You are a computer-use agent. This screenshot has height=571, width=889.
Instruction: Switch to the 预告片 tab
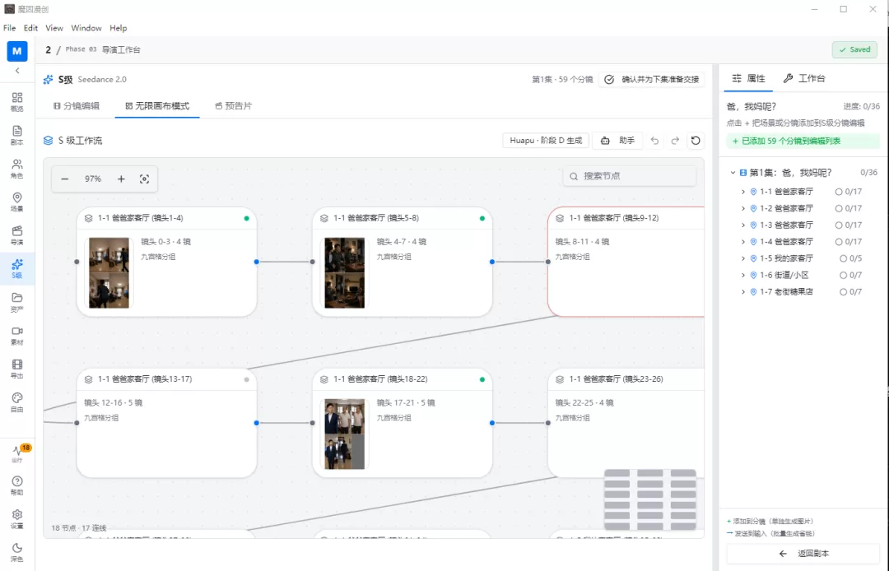(x=234, y=106)
